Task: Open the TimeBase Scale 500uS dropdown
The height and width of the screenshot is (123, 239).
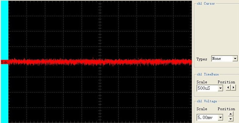Action: [x=220, y=88]
